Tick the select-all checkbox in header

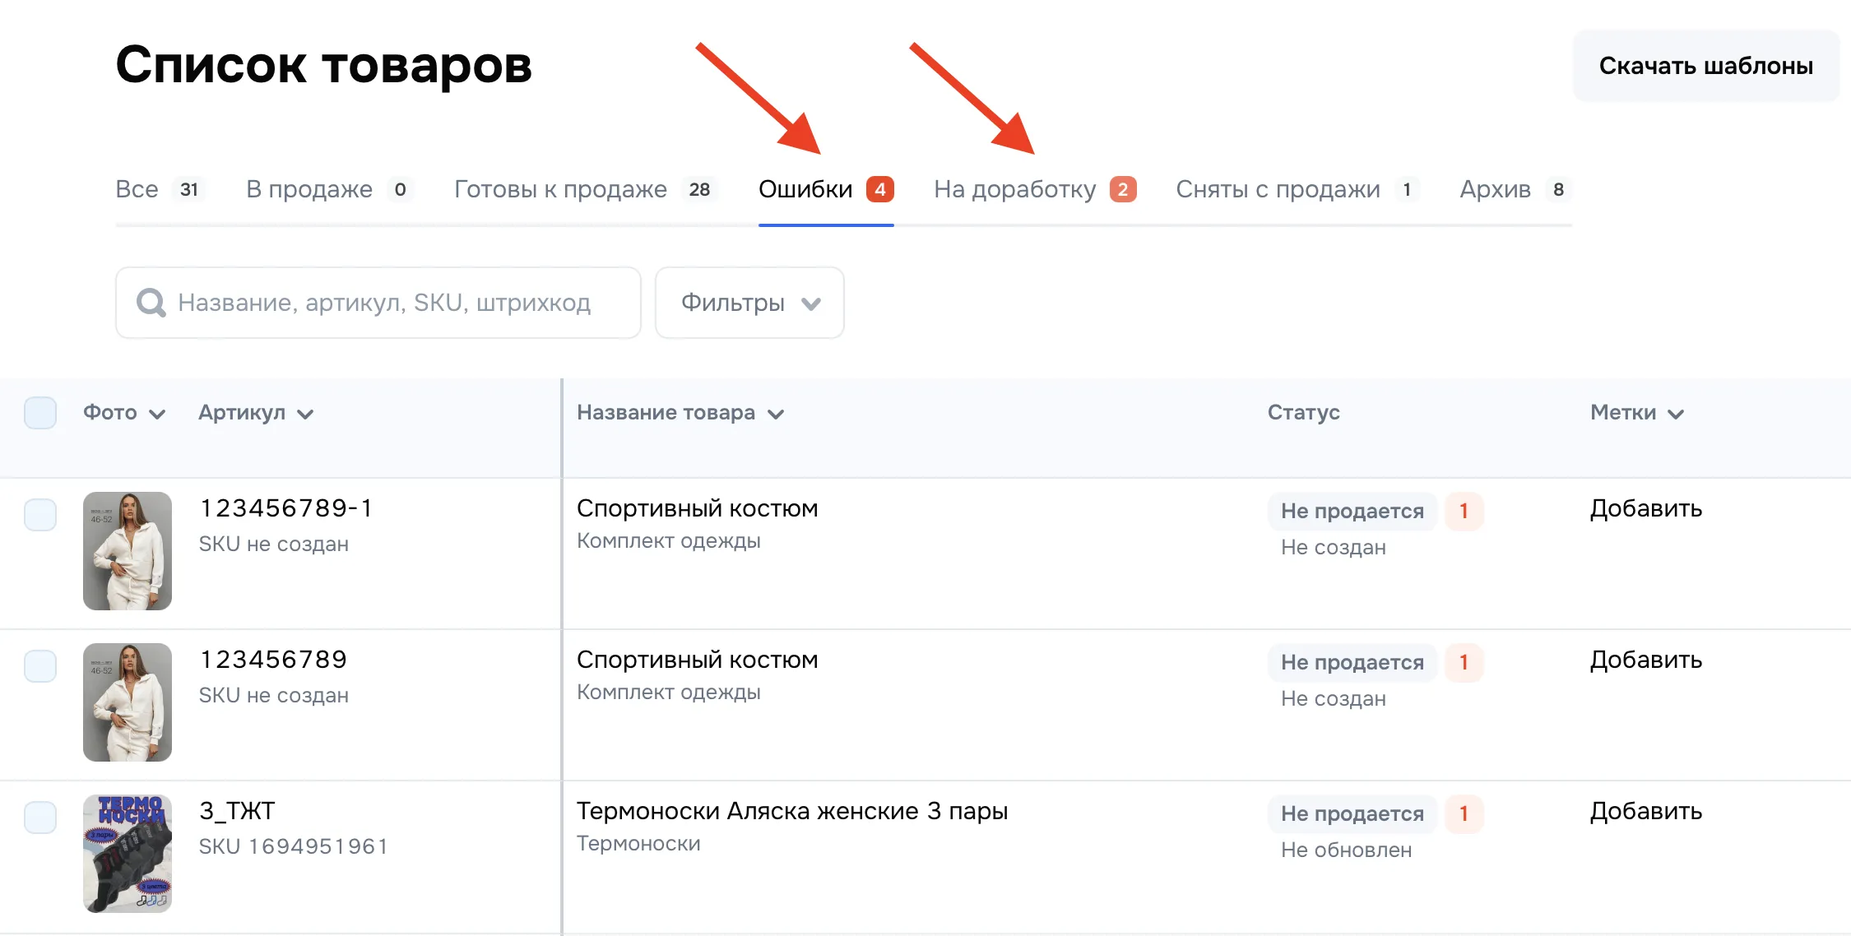pyautogui.click(x=40, y=413)
